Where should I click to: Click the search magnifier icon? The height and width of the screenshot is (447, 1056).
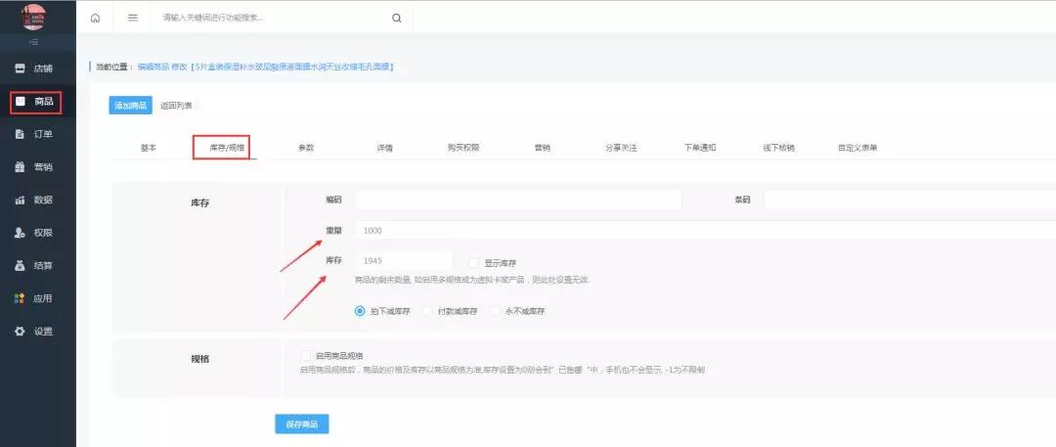pyautogui.click(x=396, y=18)
